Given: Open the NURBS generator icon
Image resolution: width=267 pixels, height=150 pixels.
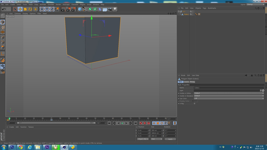Looking at the screenshot, I should [x=90, y=9].
